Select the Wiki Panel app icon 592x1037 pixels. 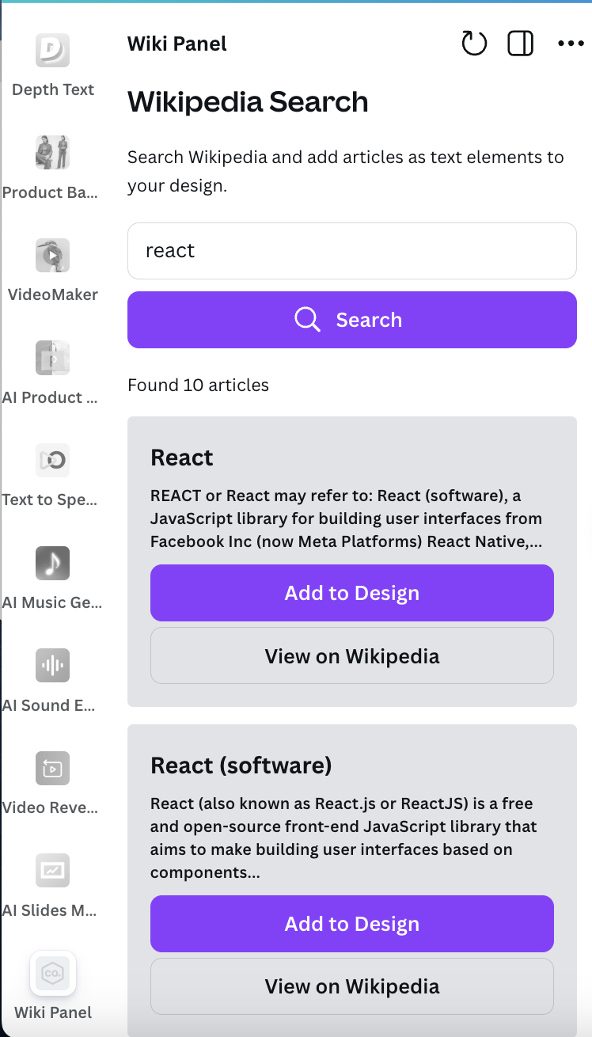[53, 973]
